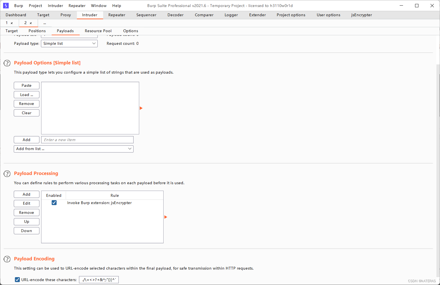Open the Payload type dropdown

[x=69, y=43]
